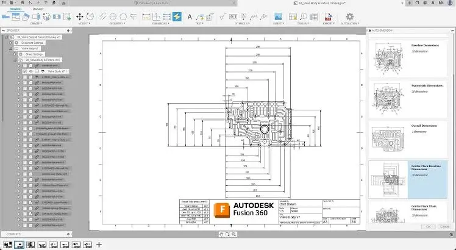Select the Dimension tool
The height and width of the screenshot is (250, 456).
click(x=146, y=16)
